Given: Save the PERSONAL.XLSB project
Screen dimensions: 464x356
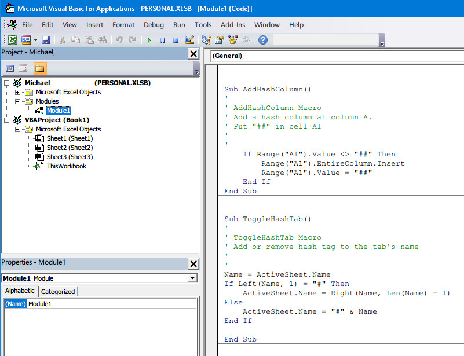Looking at the screenshot, I should [x=46, y=40].
